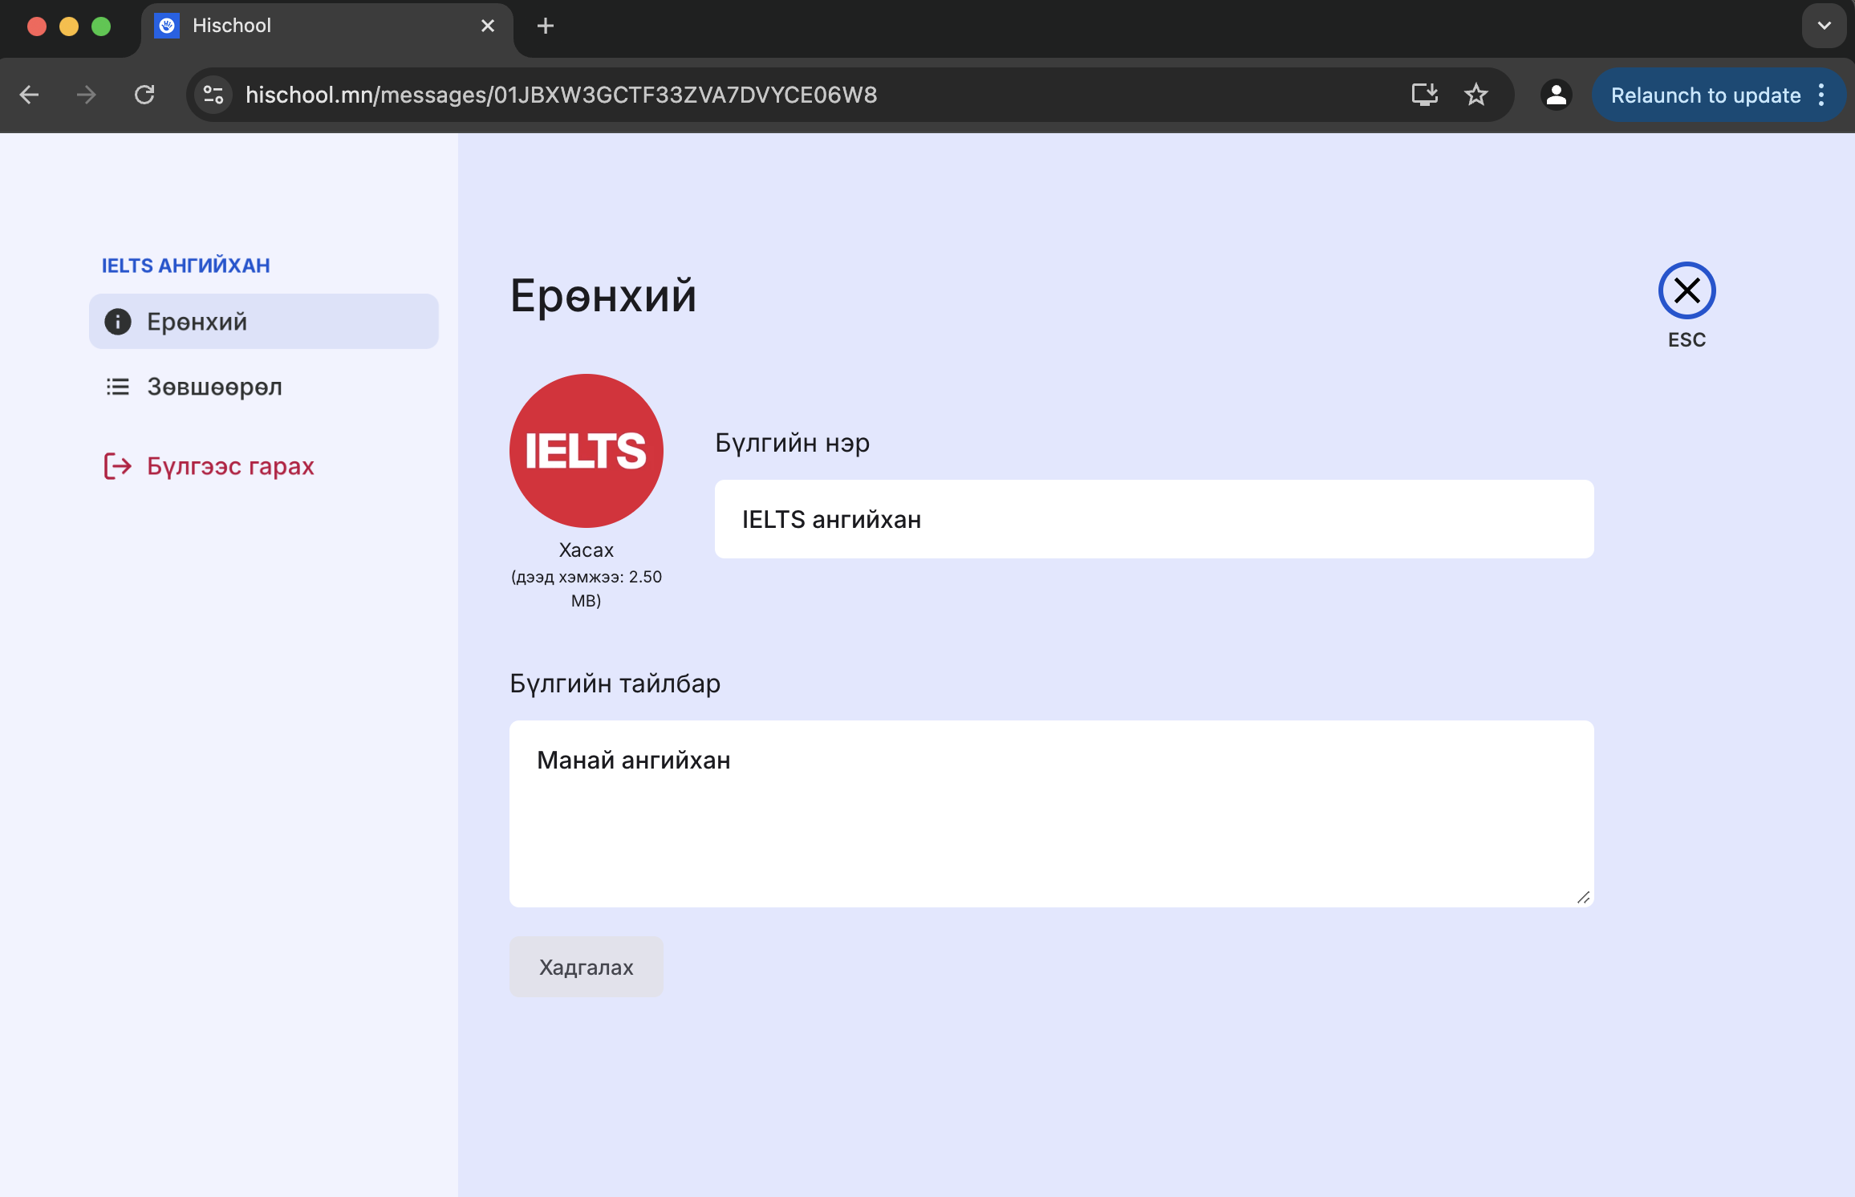Open the Chrome profile avatar icon
The image size is (1855, 1197).
(1556, 95)
